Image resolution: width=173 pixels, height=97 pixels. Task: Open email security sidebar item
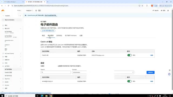(8, 76)
